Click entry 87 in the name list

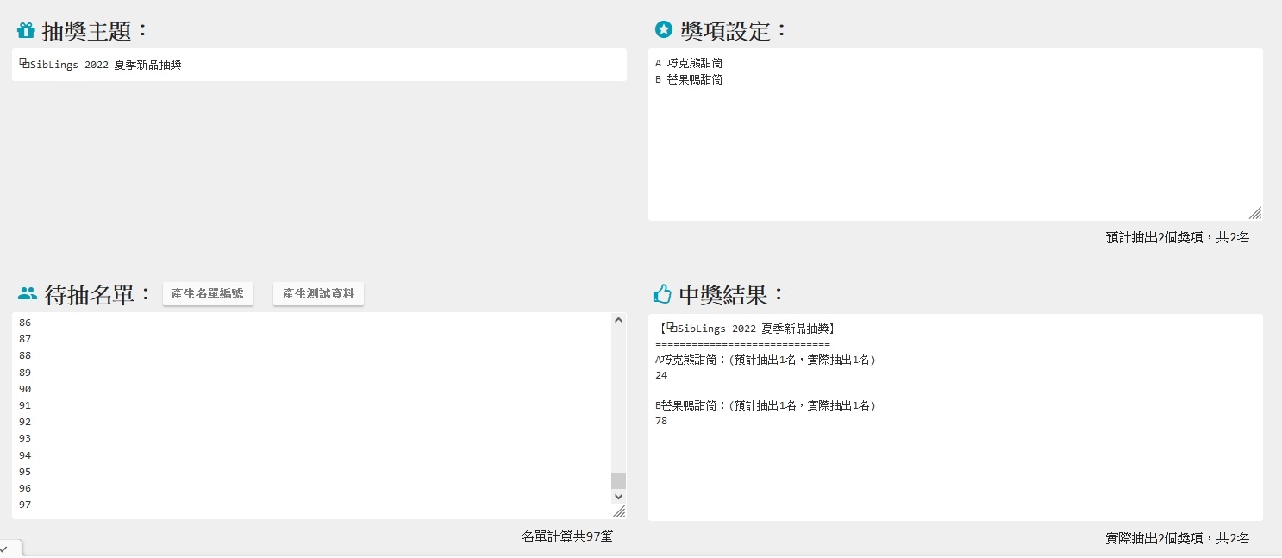pos(24,339)
